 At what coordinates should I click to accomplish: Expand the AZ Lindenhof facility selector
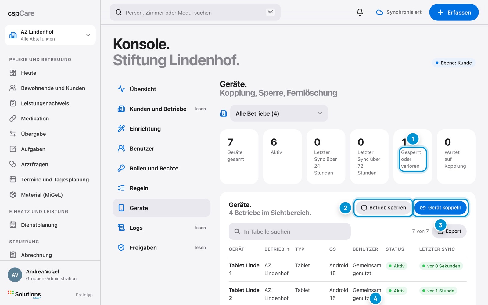(x=50, y=35)
